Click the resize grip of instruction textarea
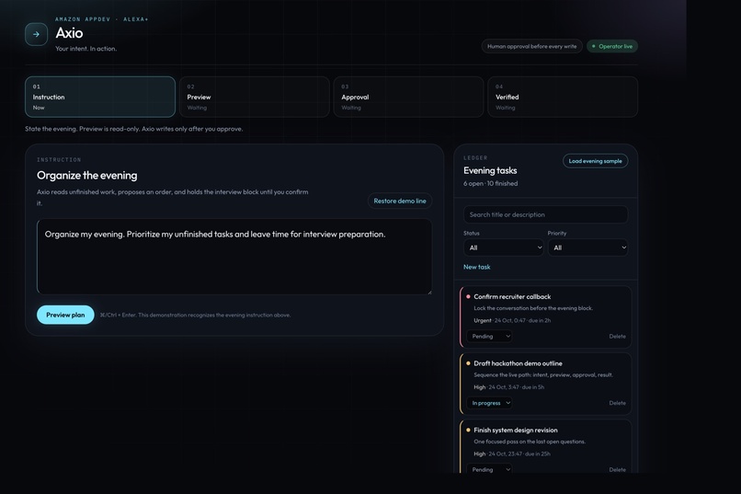 (x=429, y=293)
